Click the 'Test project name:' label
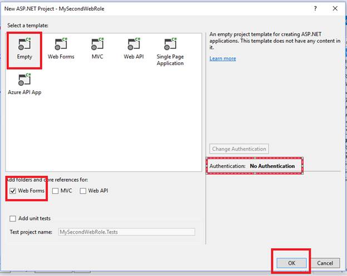The width and height of the screenshot is (347, 276). [31, 232]
